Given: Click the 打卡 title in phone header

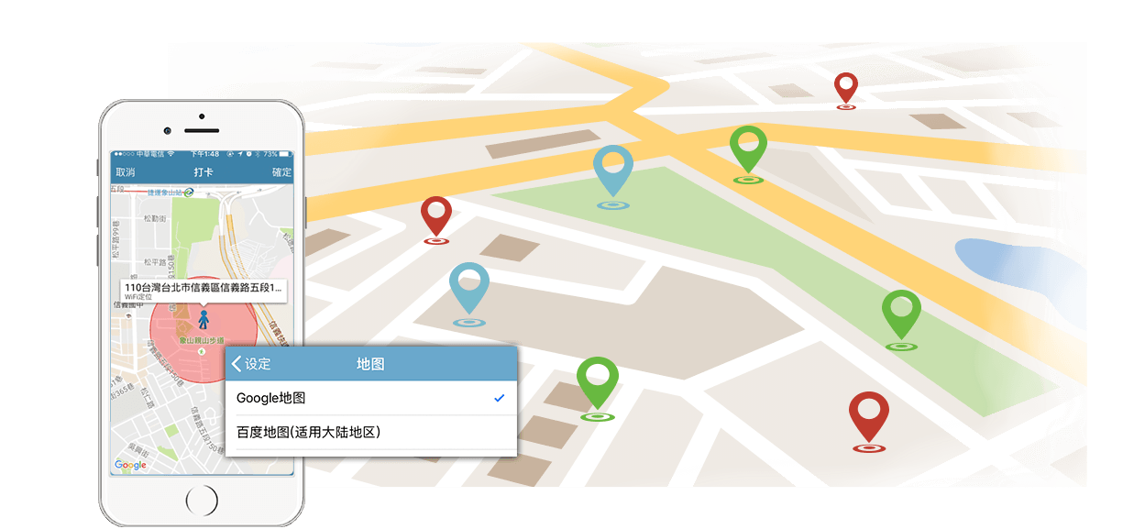Looking at the screenshot, I should tap(204, 172).
